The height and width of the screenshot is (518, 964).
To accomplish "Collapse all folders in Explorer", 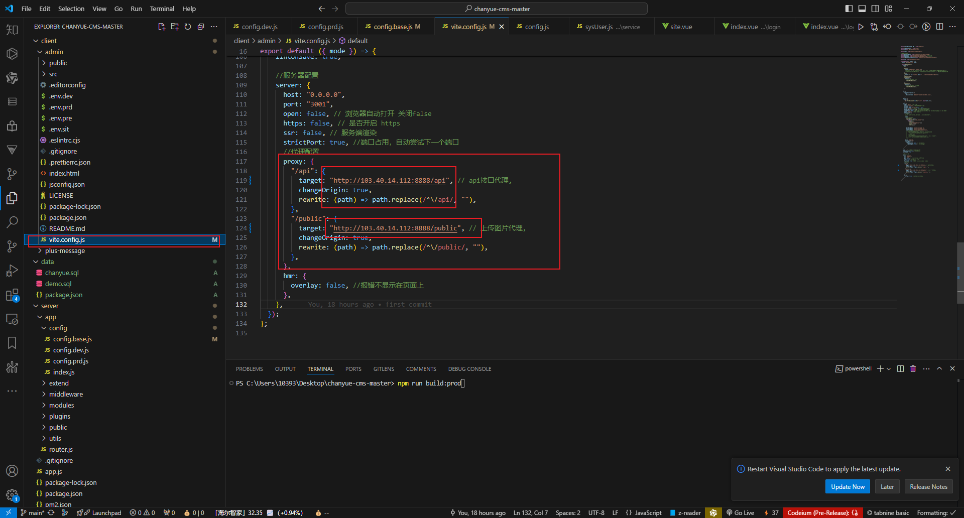I will 201,27.
